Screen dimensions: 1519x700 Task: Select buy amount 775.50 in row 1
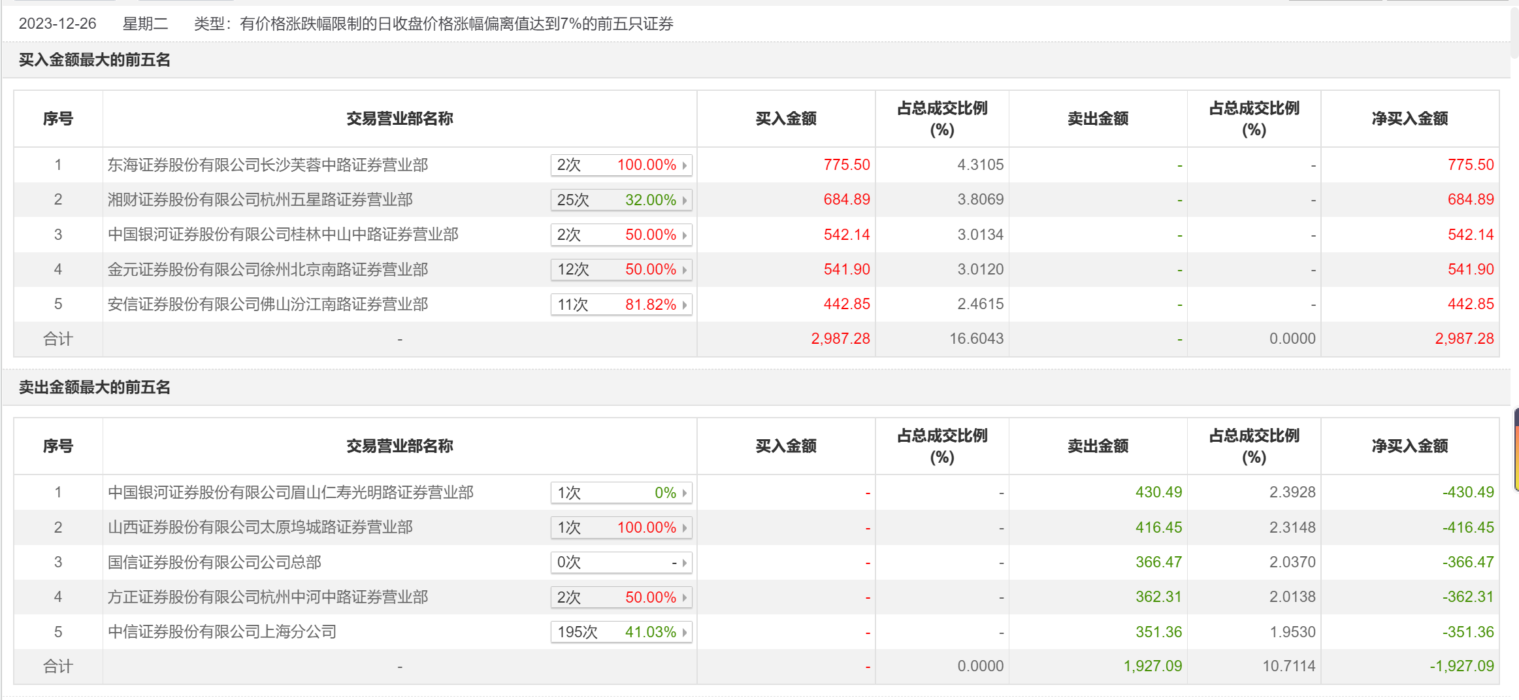(847, 165)
